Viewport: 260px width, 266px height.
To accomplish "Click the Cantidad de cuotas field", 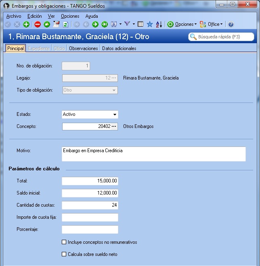I will (90, 205).
